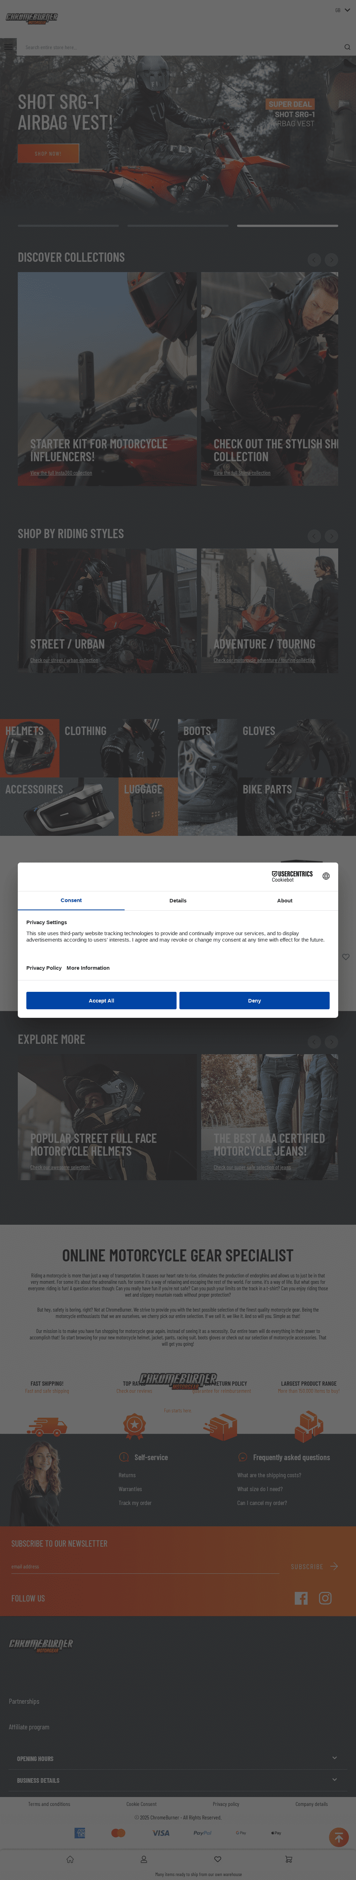Show the next Discover Collections slide
The width and height of the screenshot is (356, 1880).
click(331, 260)
